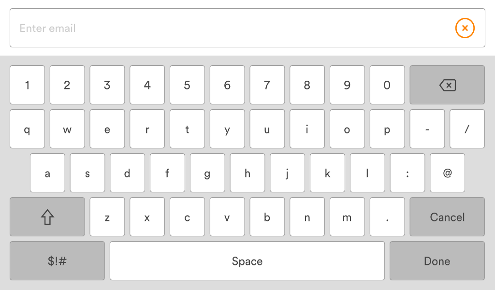Image resolution: width=495 pixels, height=290 pixels.
Task: Tap the @ symbol key
Action: (447, 173)
